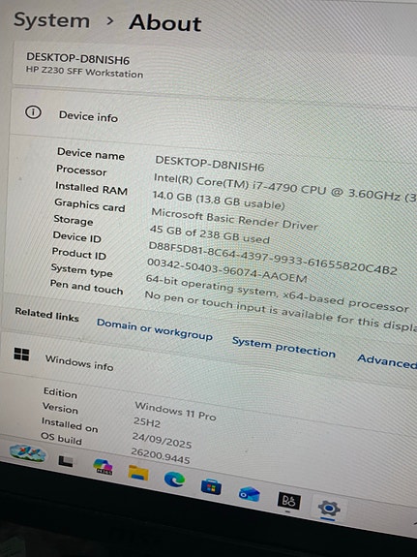Open the B&O audio app icon

point(288,501)
